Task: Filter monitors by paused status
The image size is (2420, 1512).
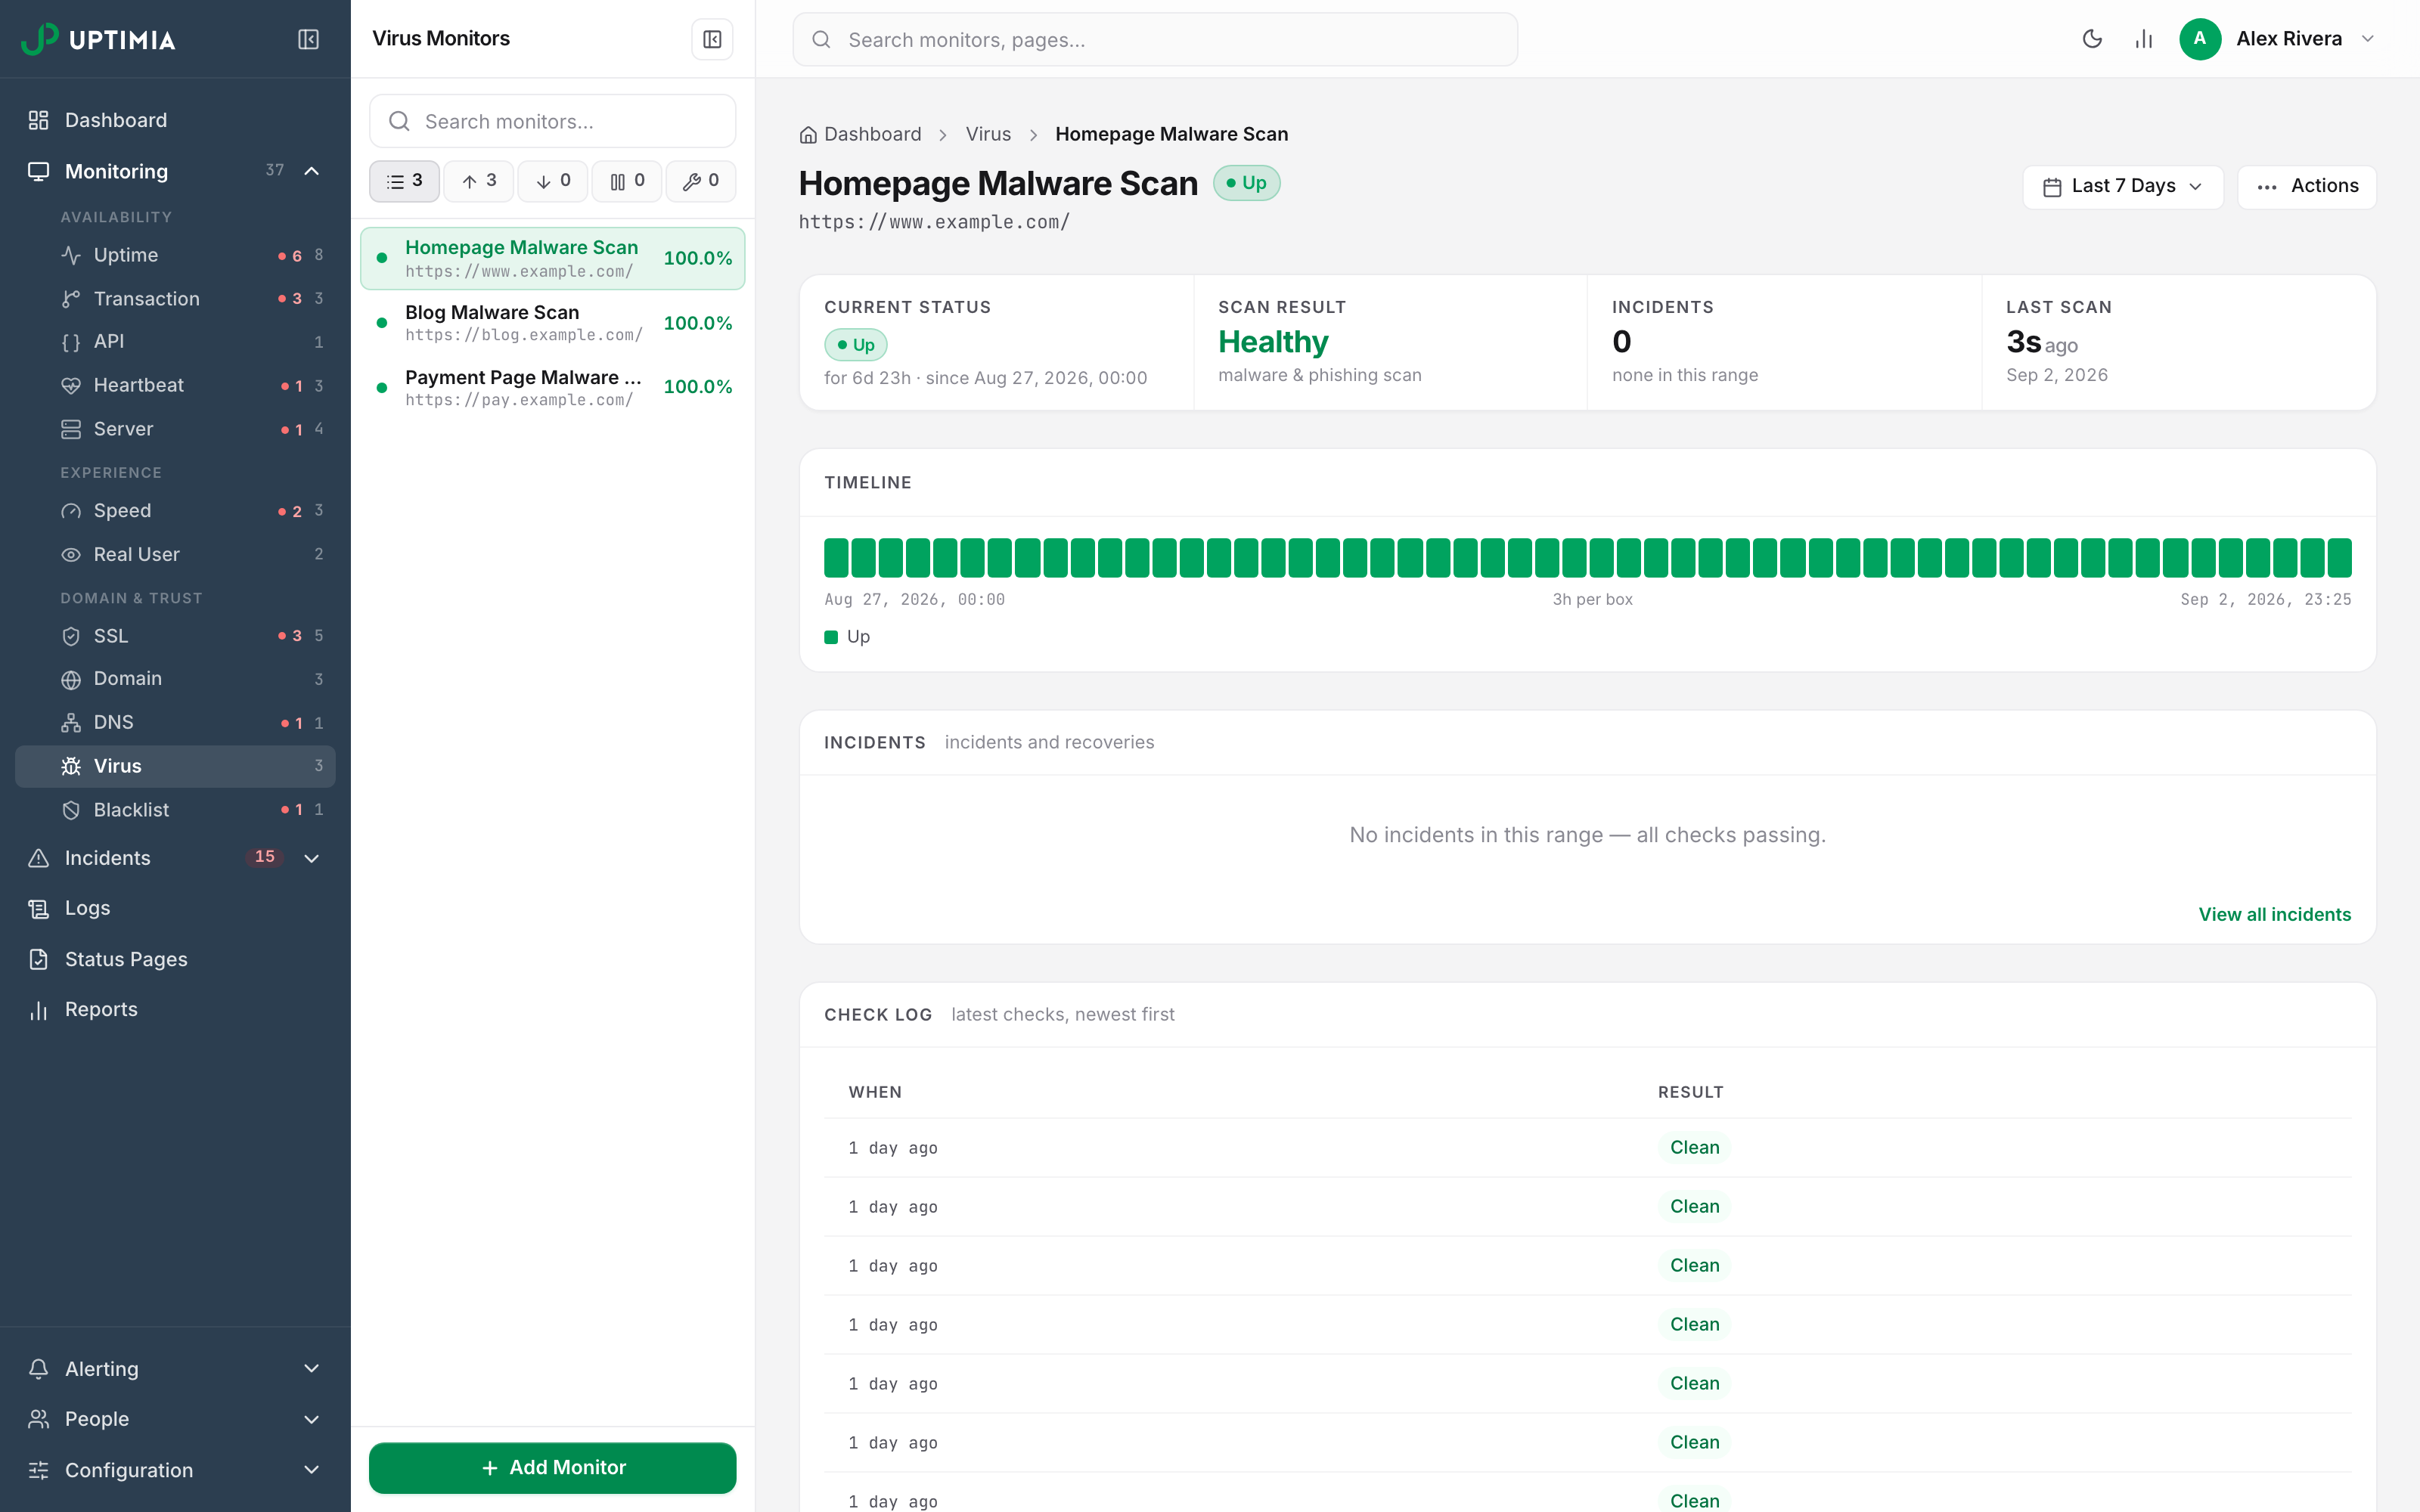Action: pyautogui.click(x=626, y=181)
